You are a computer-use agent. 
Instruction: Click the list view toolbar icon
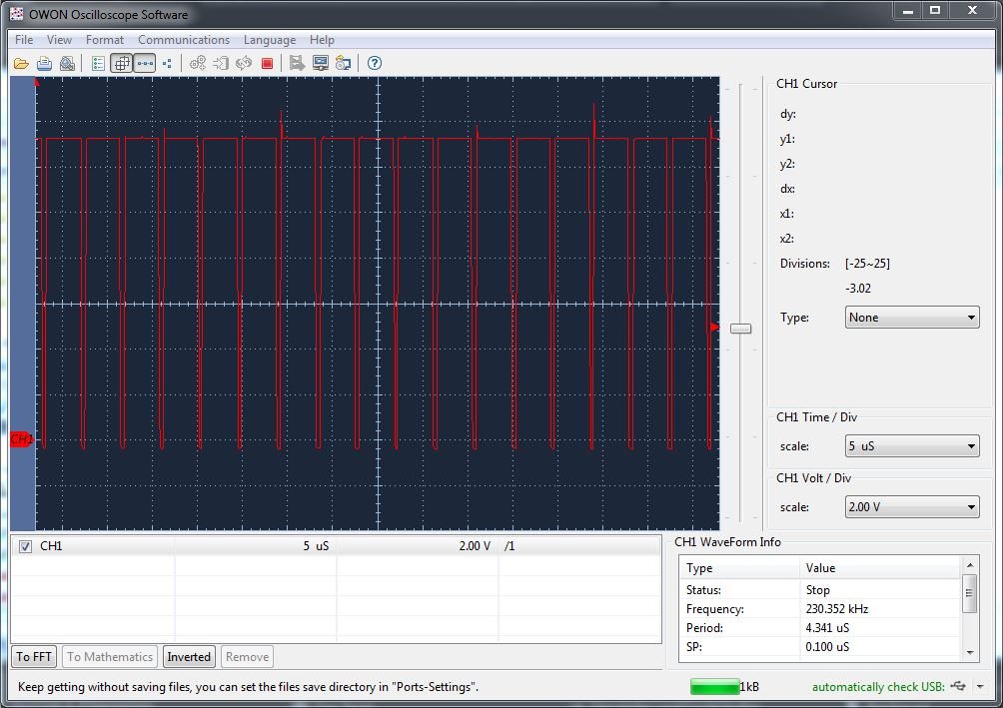(98, 63)
